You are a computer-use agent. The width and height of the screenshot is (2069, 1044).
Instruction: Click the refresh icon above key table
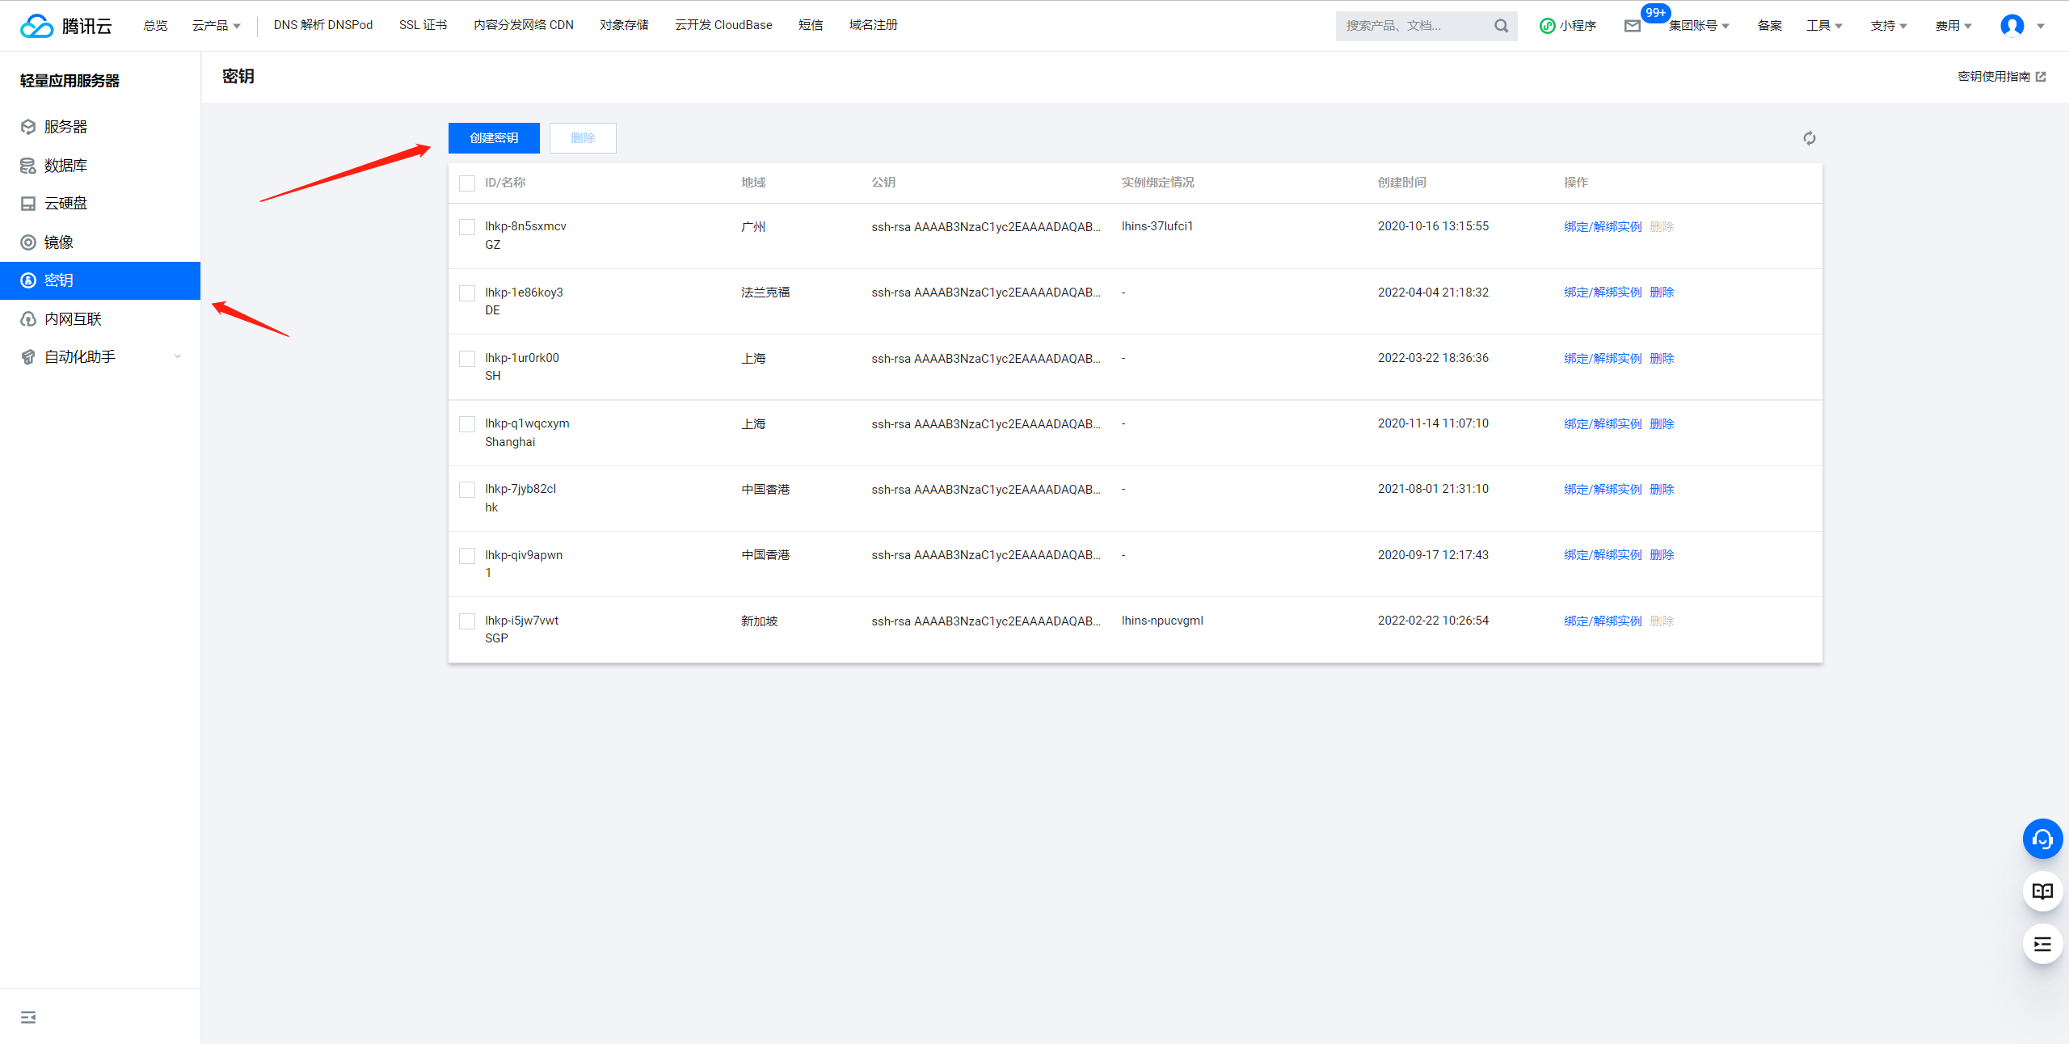point(1809,138)
